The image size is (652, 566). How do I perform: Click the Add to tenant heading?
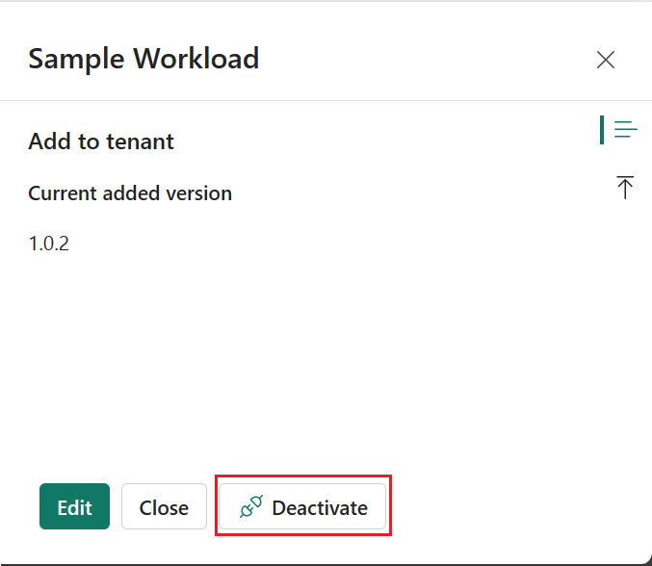click(x=101, y=141)
